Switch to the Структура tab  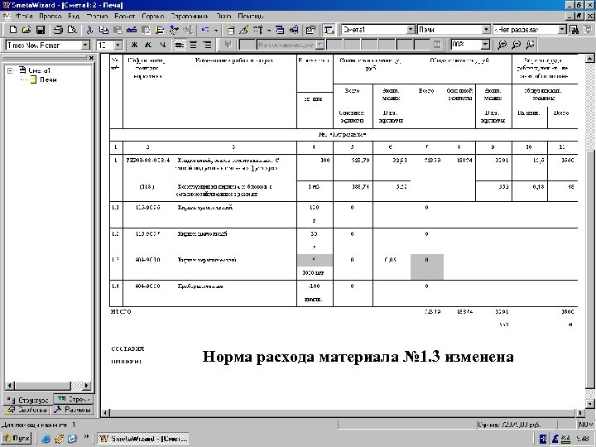[x=28, y=400]
